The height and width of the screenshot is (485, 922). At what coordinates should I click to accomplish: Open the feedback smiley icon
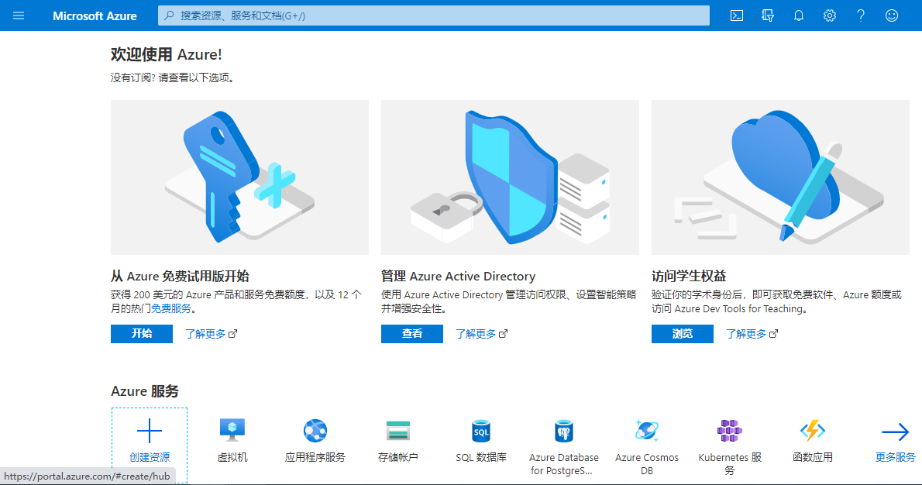coord(892,15)
